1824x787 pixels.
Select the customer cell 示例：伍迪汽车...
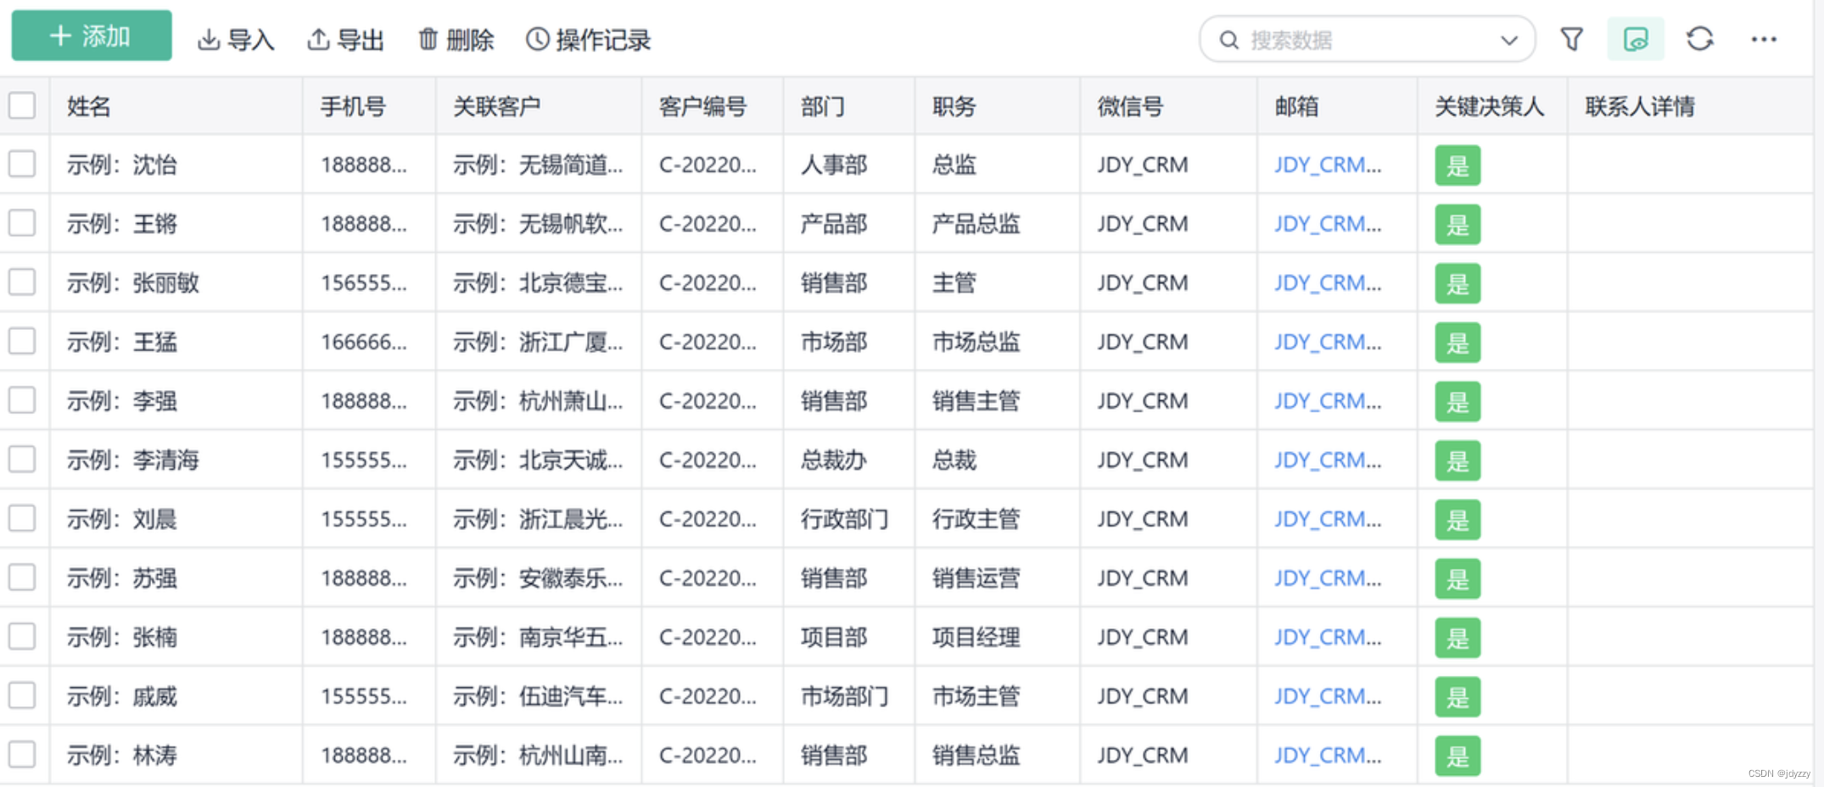click(538, 696)
